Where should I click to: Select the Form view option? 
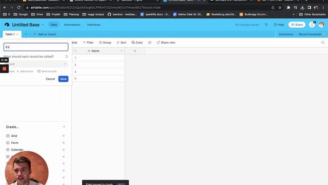[15, 143]
